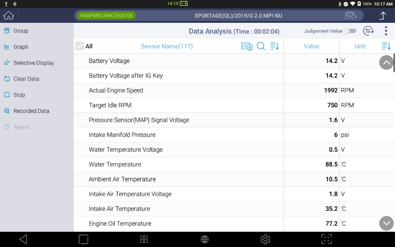Jump down with the round chevron-down button

tap(386, 223)
